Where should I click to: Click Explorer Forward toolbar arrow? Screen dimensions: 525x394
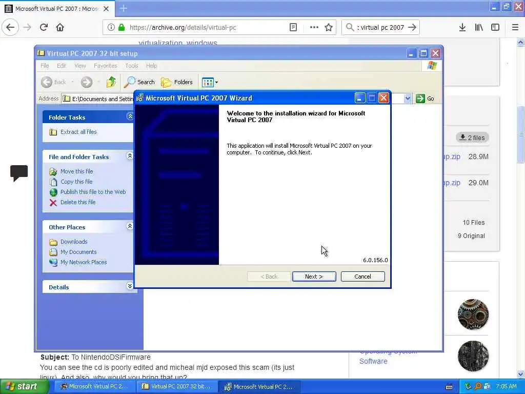pyautogui.click(x=86, y=82)
